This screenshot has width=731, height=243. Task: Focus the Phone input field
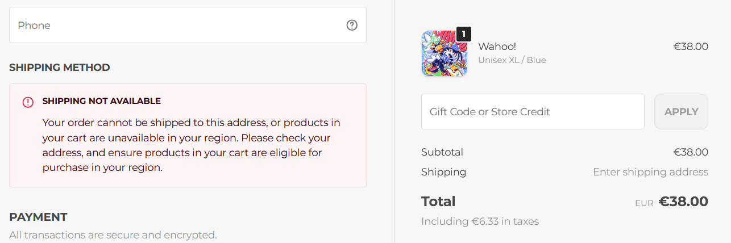pos(176,25)
